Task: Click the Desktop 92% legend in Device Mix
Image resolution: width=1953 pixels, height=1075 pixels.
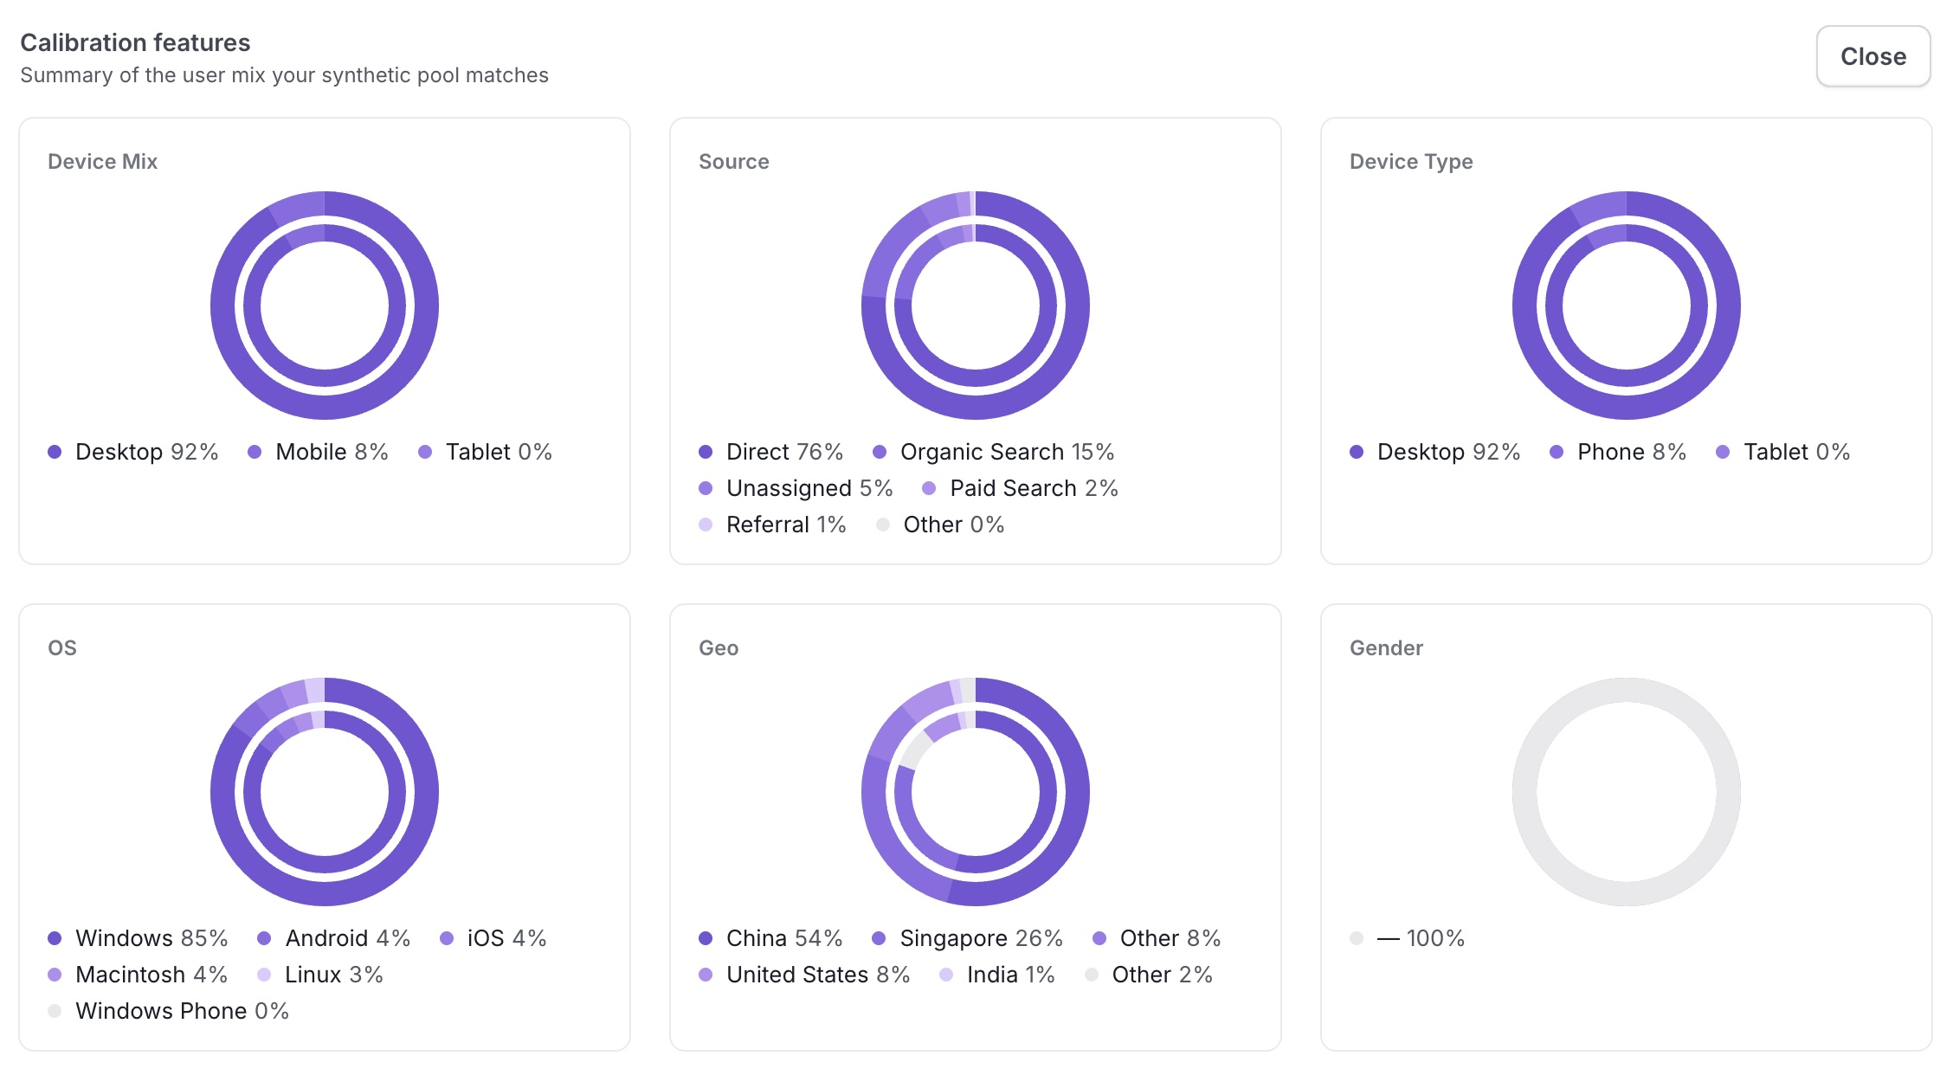Action: click(133, 452)
